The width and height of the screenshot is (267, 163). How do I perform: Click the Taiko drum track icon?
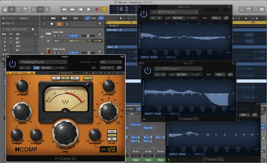coord(48,51)
